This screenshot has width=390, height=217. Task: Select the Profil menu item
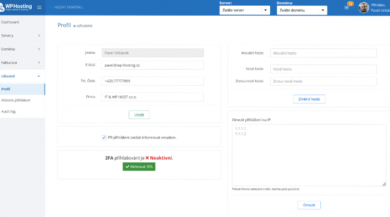pyautogui.click(x=22, y=89)
